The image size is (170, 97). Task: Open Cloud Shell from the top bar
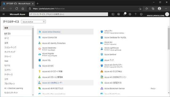(x=113, y=14)
